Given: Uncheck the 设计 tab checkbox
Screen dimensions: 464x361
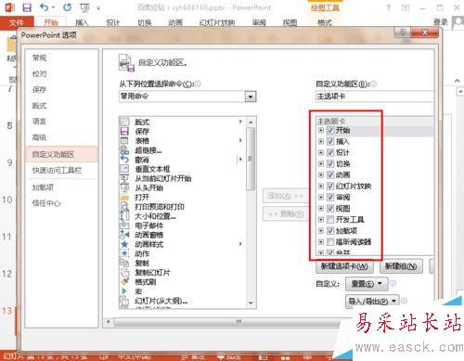Looking at the screenshot, I should (330, 152).
